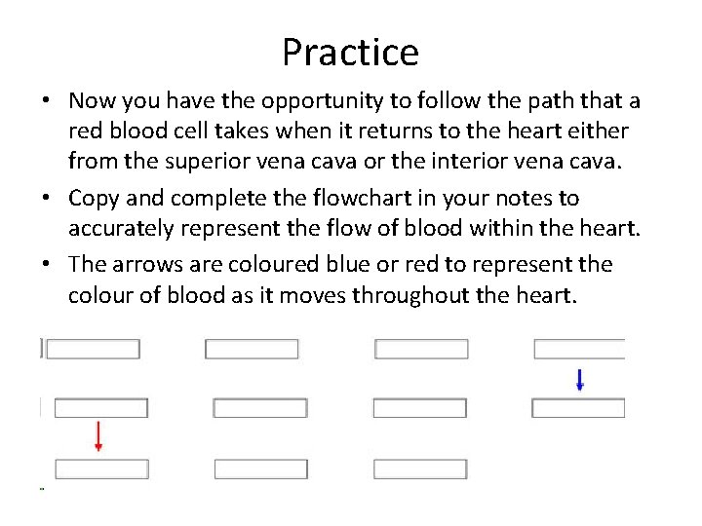Select the second box in the top row
This screenshot has height=526, width=702.
click(x=252, y=349)
